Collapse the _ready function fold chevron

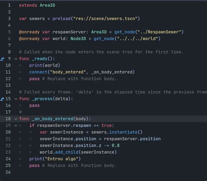(x=16, y=59)
